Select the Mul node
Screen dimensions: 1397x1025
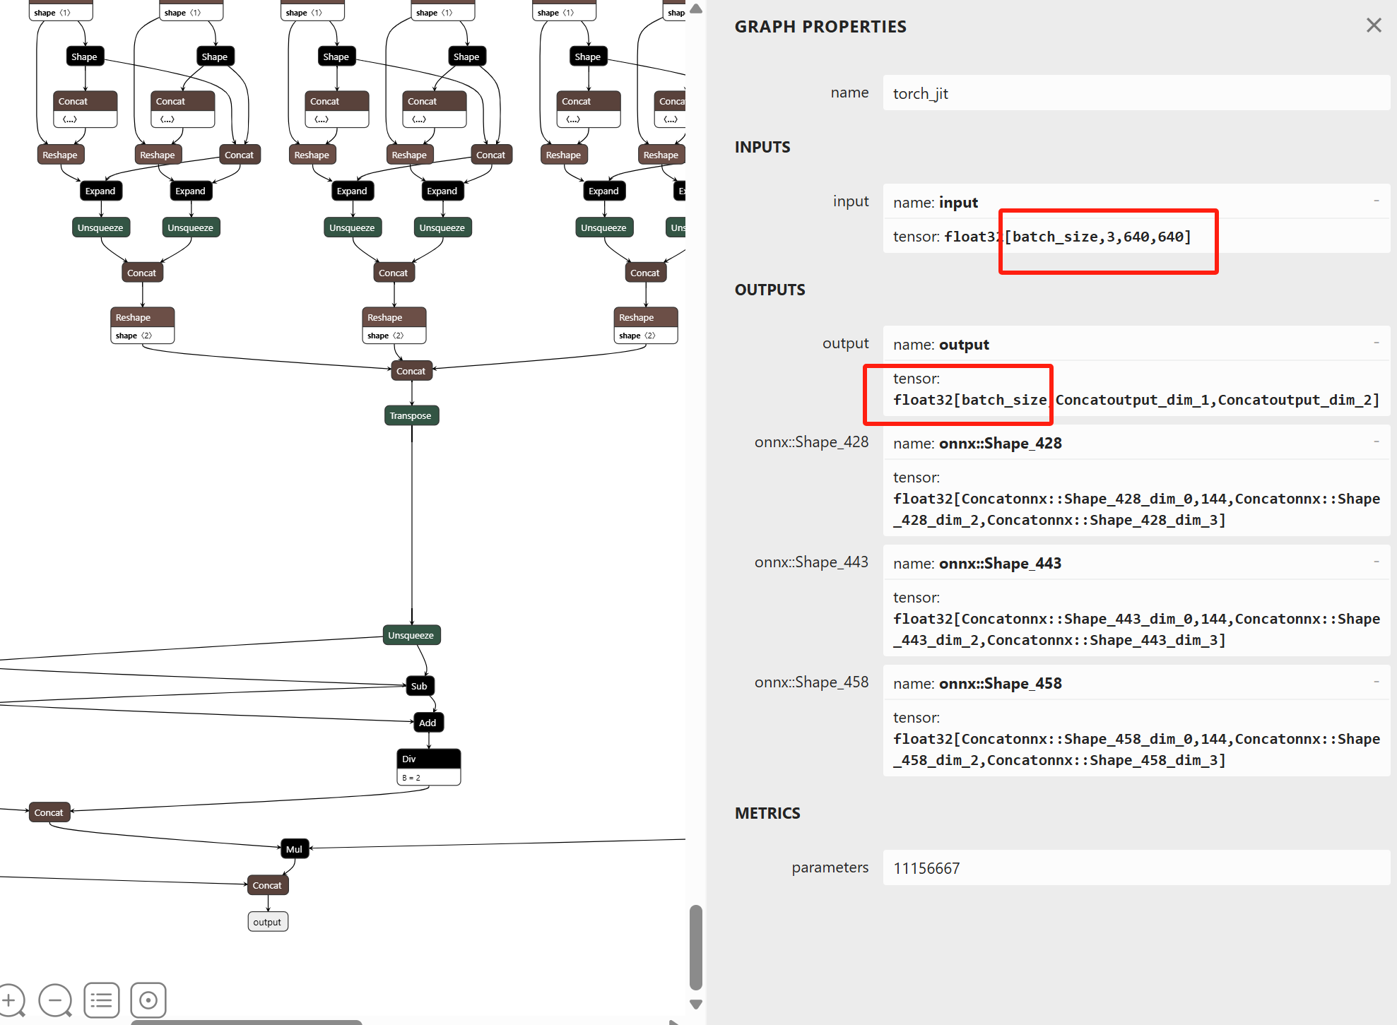(x=294, y=849)
